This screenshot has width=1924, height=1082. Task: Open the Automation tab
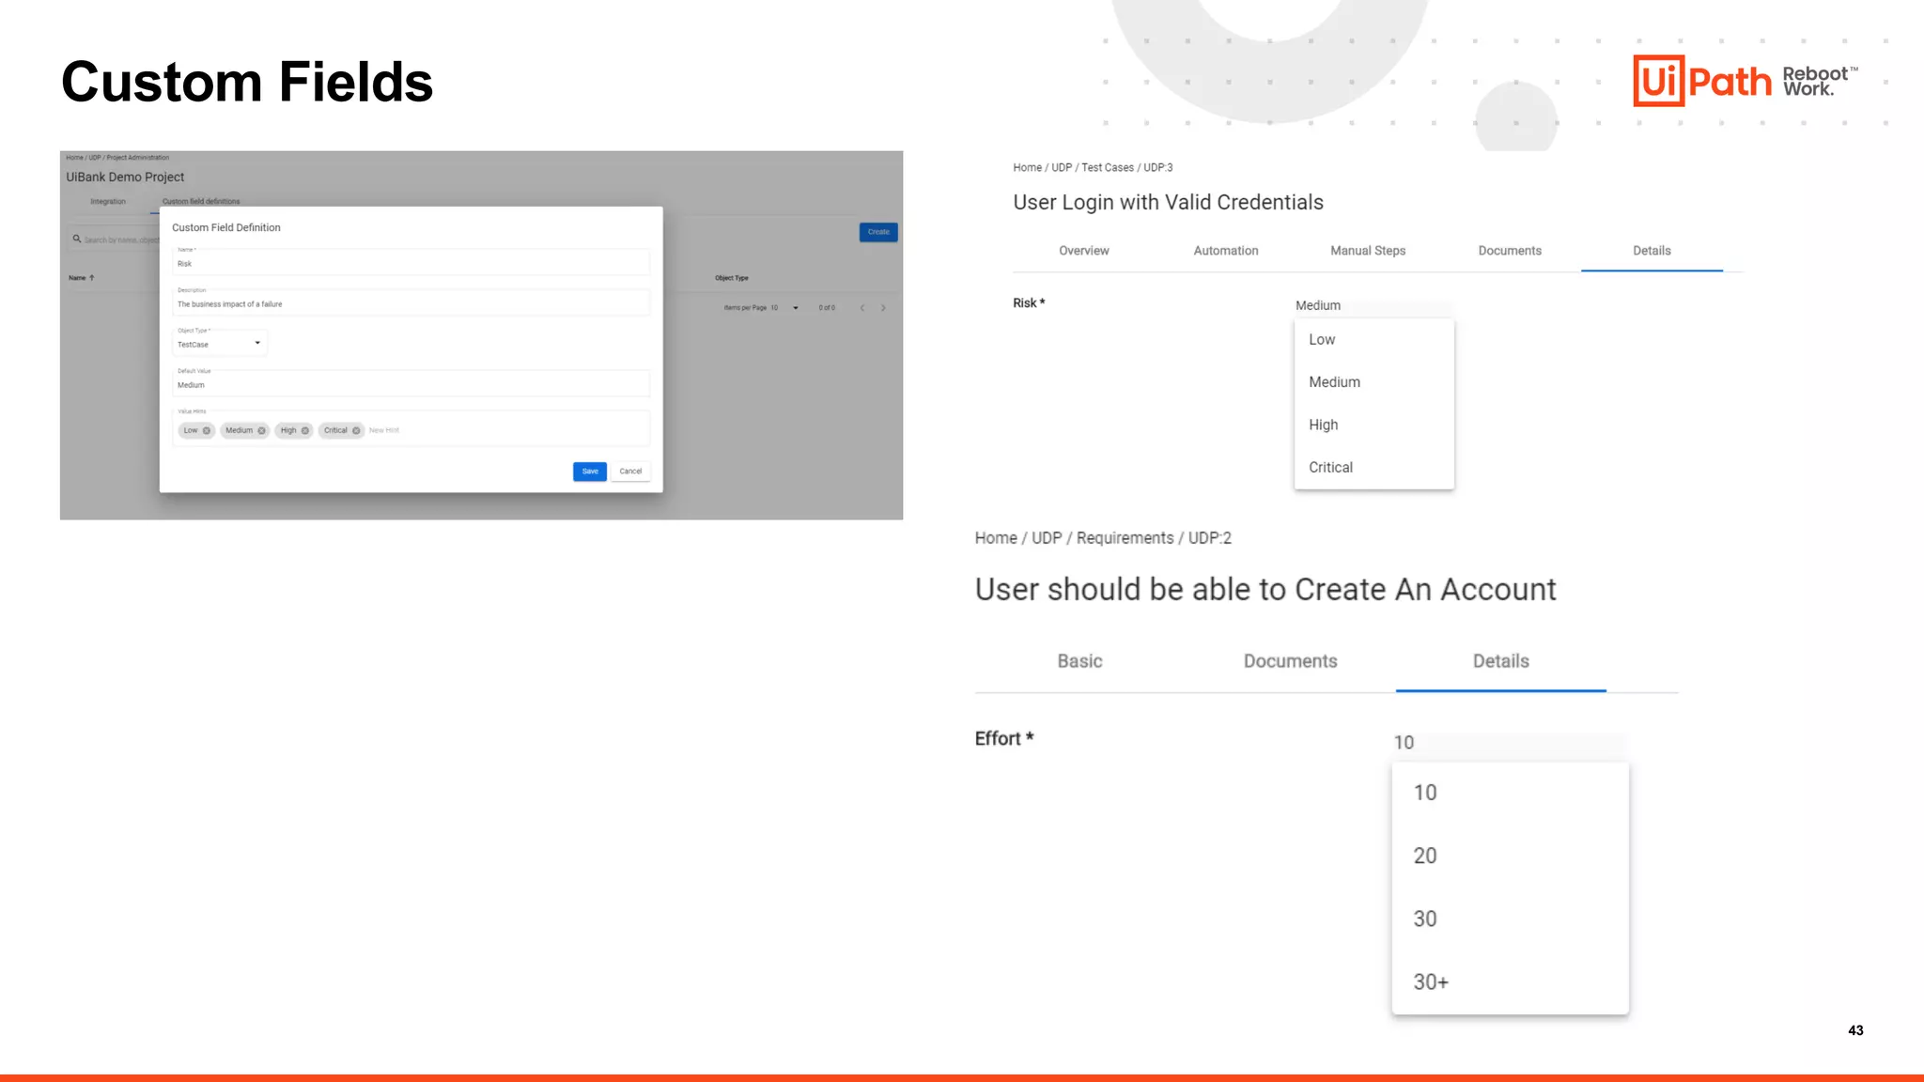pyautogui.click(x=1225, y=251)
